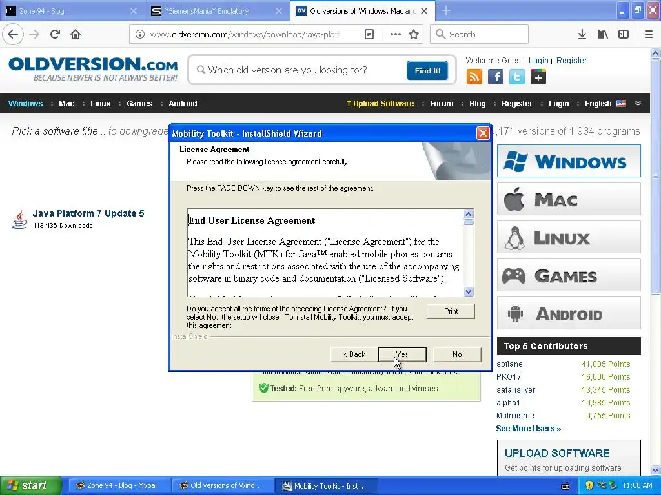Open page actions three-dot menu
Screen dimensions: 661x495
point(396,34)
